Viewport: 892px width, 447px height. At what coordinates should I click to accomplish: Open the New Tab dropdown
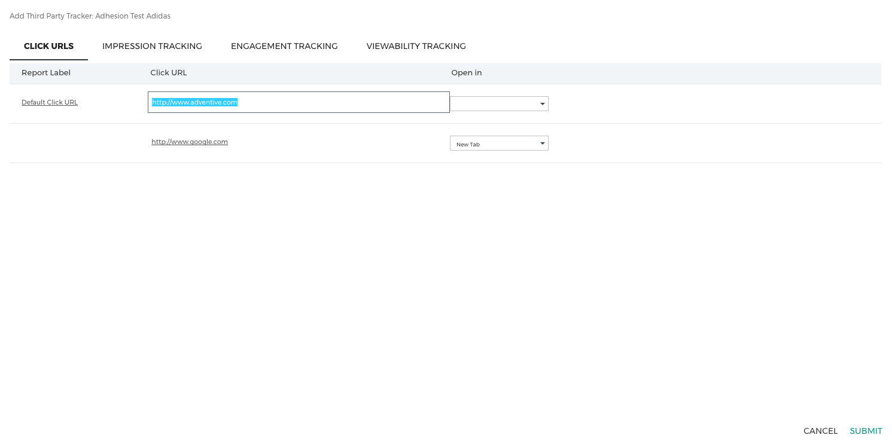pos(499,143)
